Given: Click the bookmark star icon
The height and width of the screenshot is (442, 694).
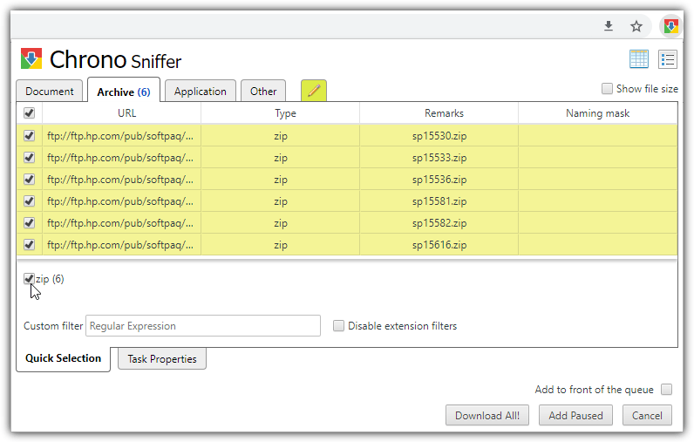Looking at the screenshot, I should click(636, 26).
